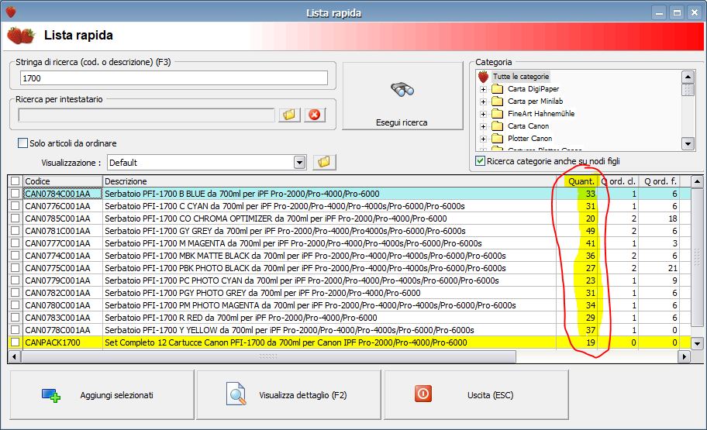Select row Serbatoio PFI-1700 R RED
The height and width of the screenshot is (430, 707).
pyautogui.click(x=350, y=318)
